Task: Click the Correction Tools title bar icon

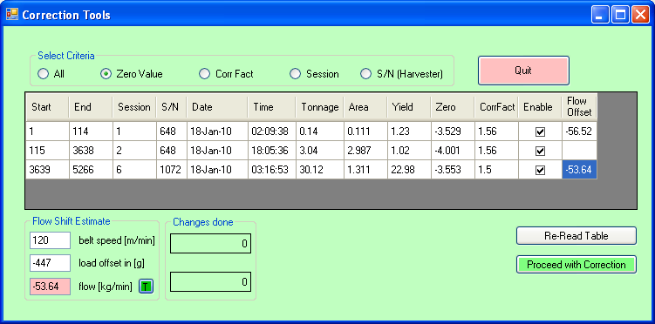Action: click(11, 15)
